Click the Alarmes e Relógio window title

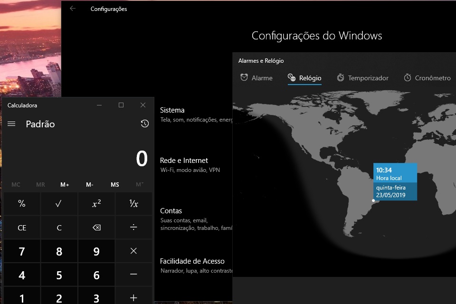coord(261,60)
